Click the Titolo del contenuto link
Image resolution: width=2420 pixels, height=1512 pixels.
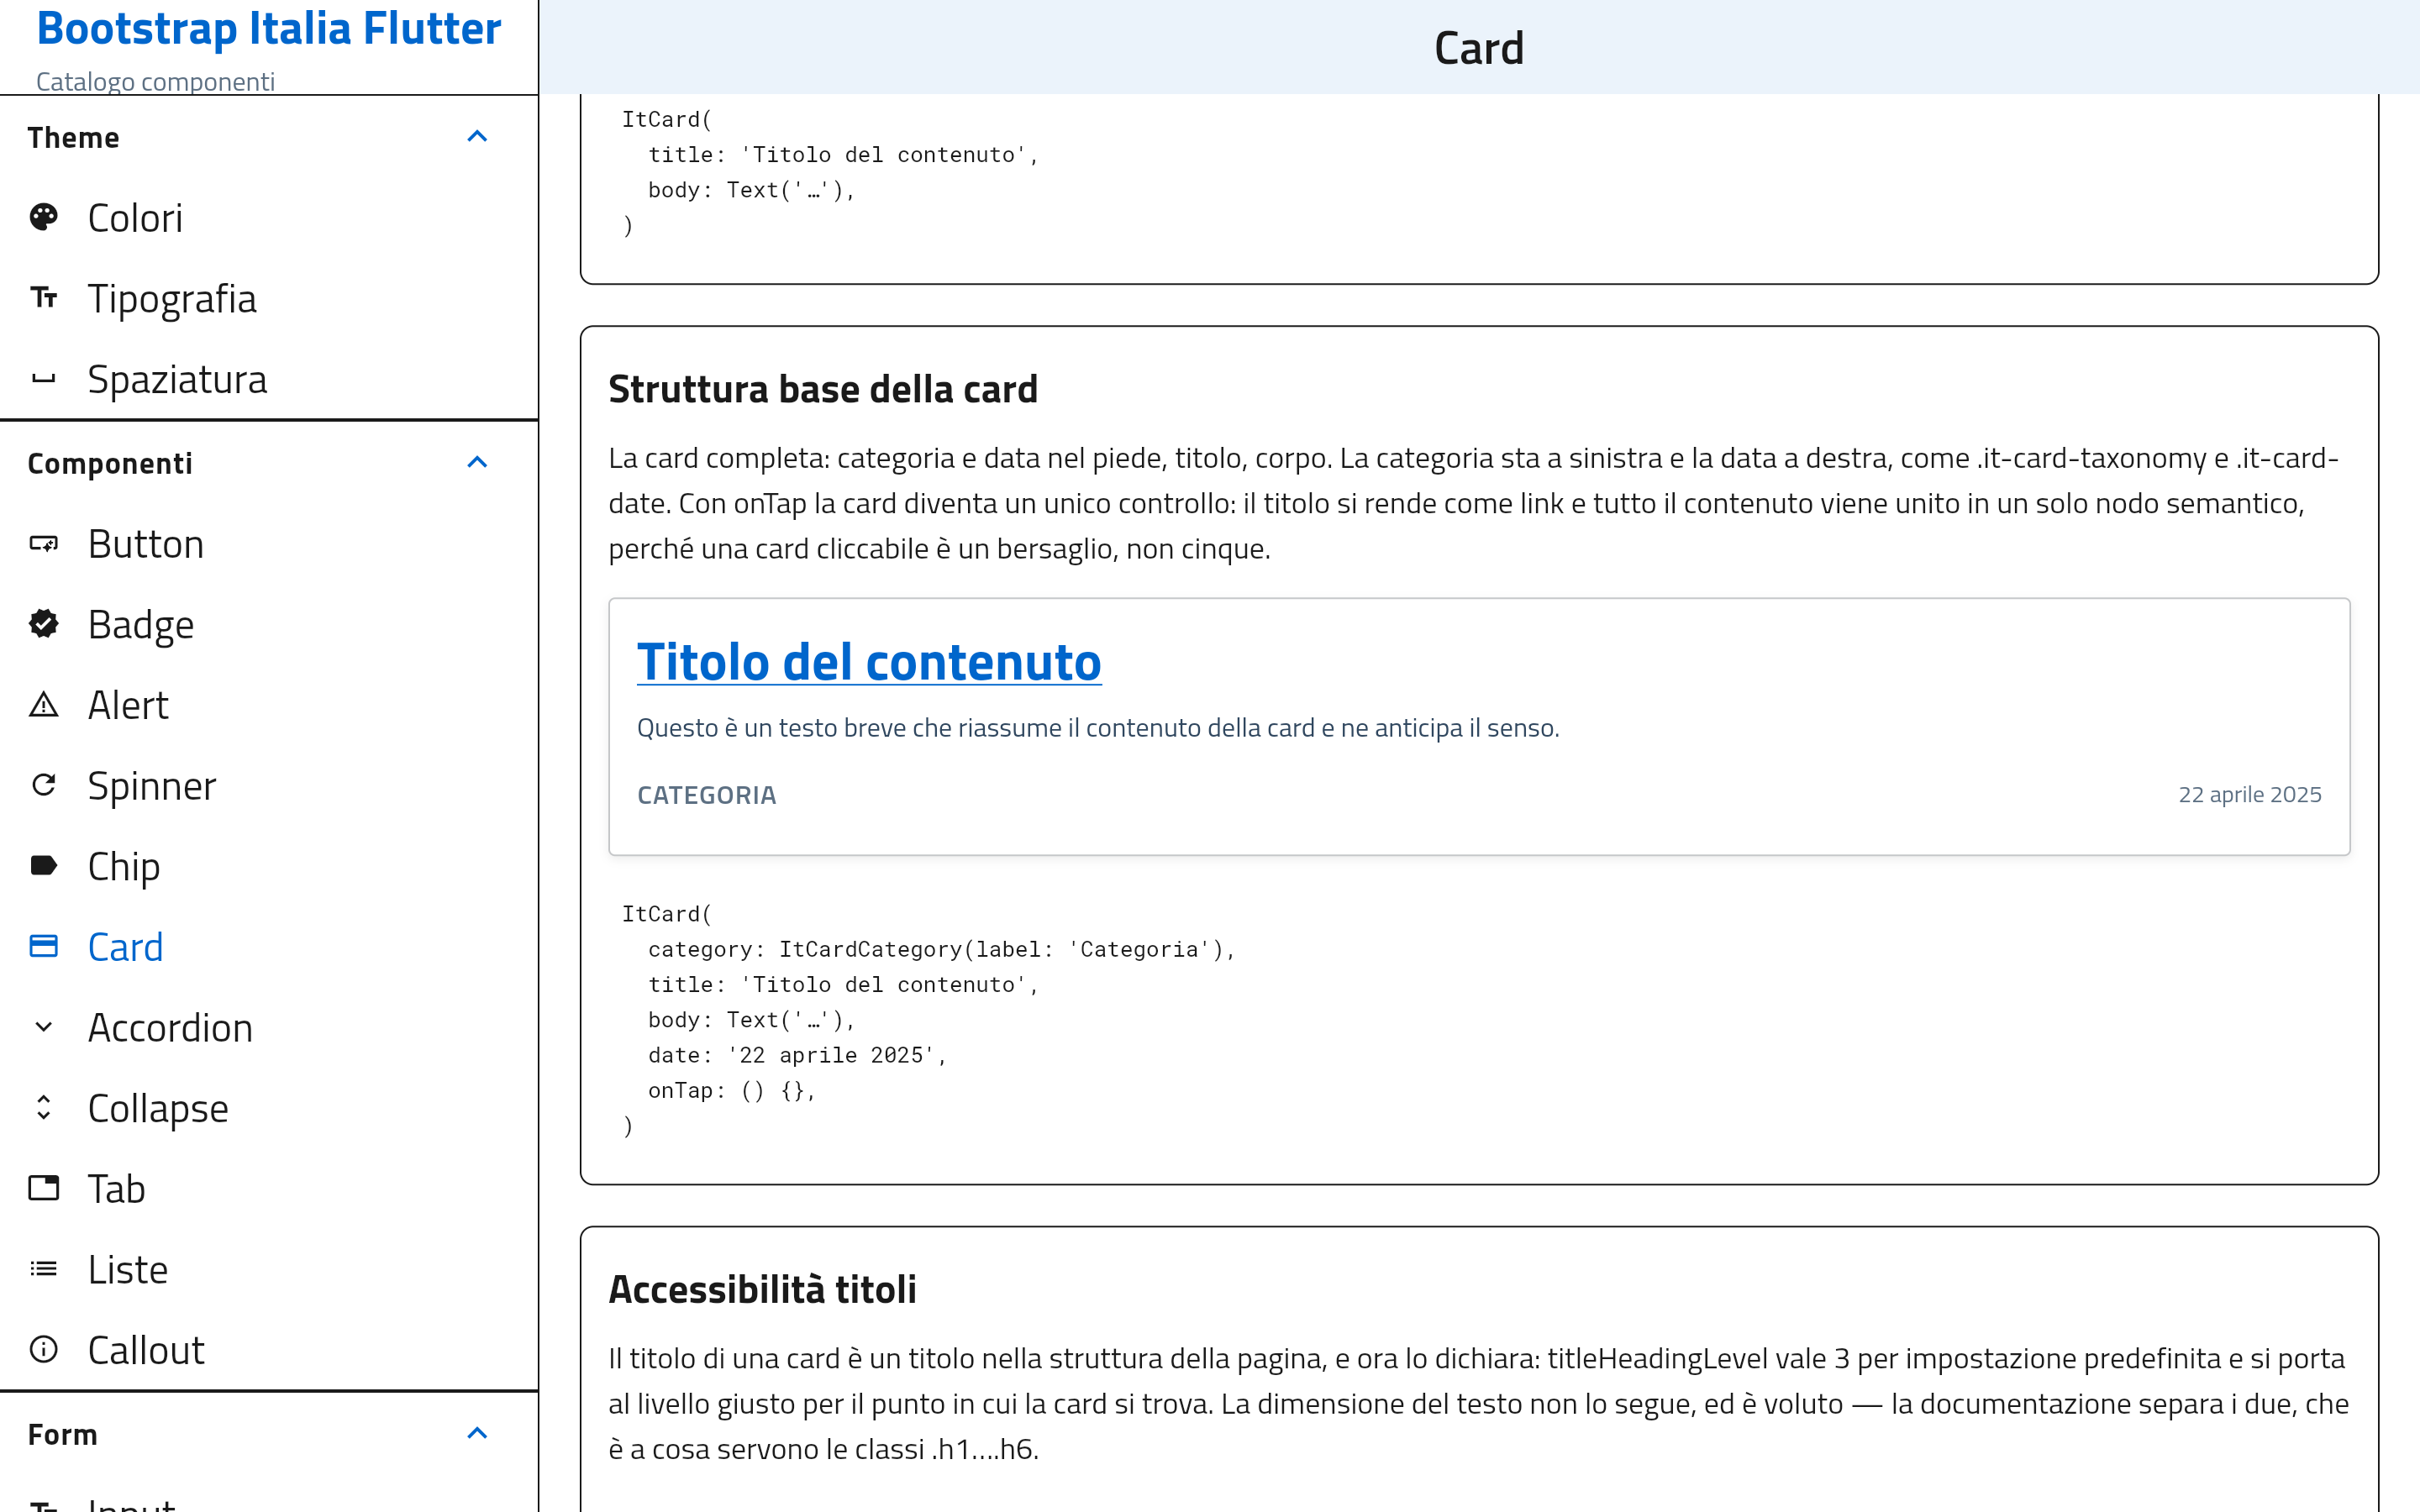pos(868,662)
